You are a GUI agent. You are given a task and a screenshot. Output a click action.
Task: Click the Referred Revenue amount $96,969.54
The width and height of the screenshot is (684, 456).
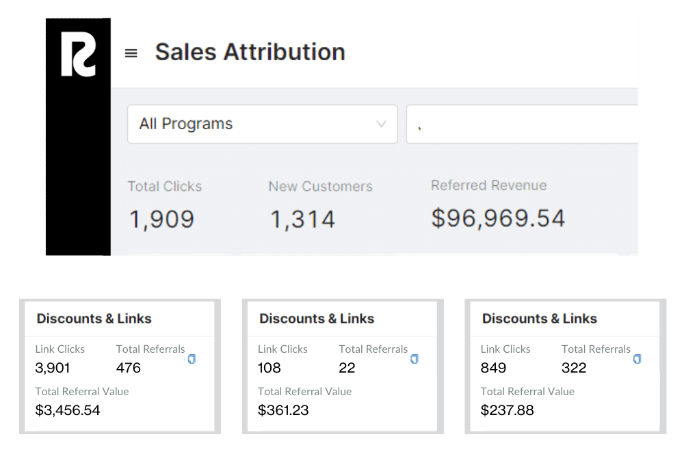click(498, 217)
